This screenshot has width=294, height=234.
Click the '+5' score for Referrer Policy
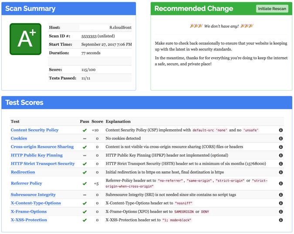pos(96,184)
